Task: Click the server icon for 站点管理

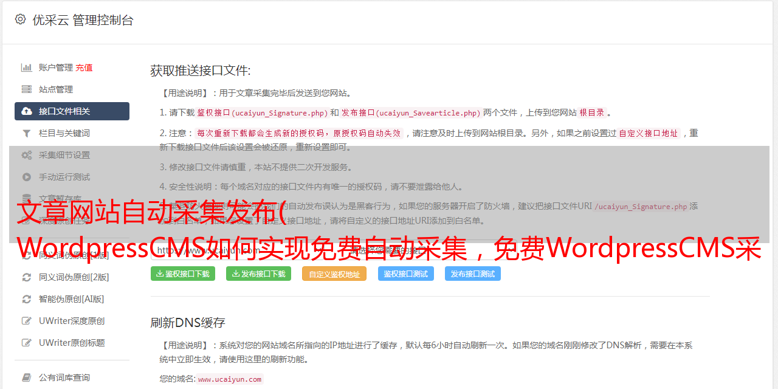Action: click(x=27, y=89)
